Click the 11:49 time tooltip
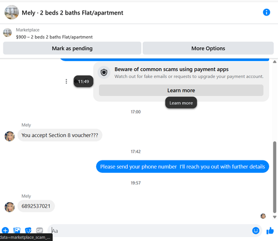Screen dimensions: 278x241 (x=83, y=82)
